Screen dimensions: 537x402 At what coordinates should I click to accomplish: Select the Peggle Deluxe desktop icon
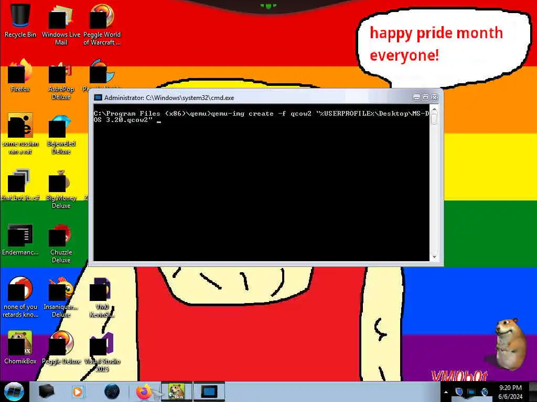(x=61, y=347)
